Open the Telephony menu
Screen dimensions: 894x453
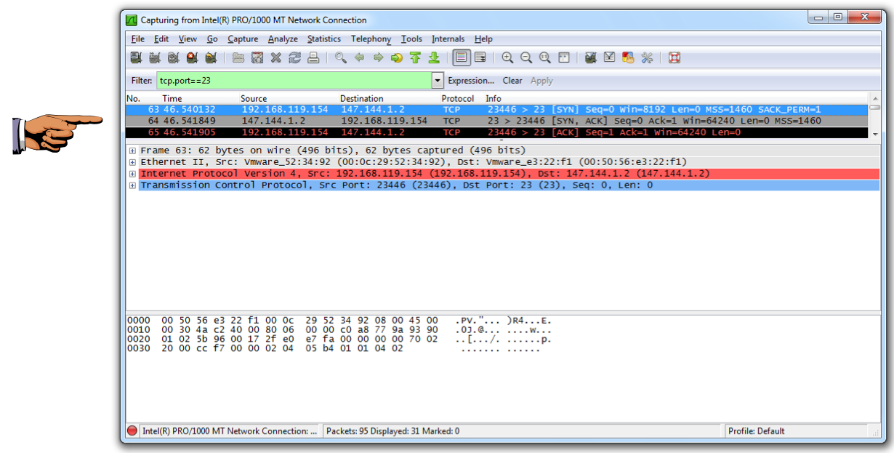[371, 39]
